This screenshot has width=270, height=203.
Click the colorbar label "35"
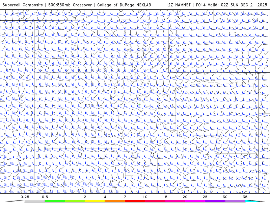[245, 197]
